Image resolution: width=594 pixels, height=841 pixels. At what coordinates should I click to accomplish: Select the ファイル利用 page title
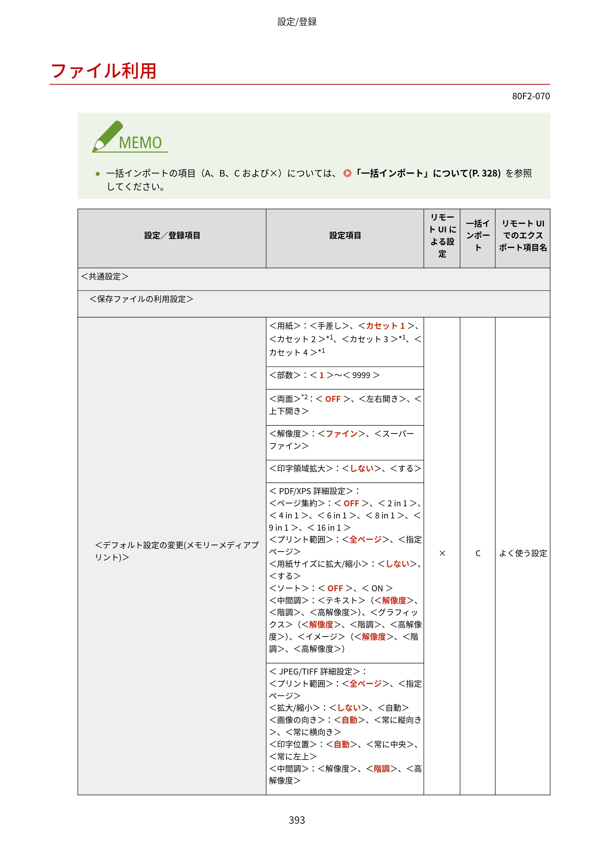click(x=104, y=71)
